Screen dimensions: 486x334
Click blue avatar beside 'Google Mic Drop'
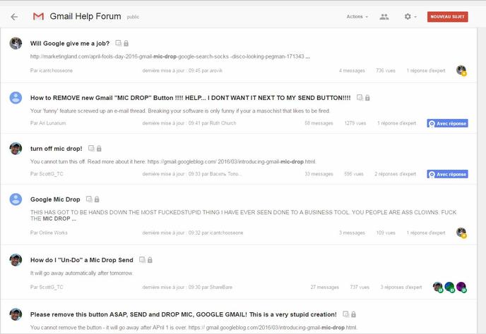pos(16,199)
